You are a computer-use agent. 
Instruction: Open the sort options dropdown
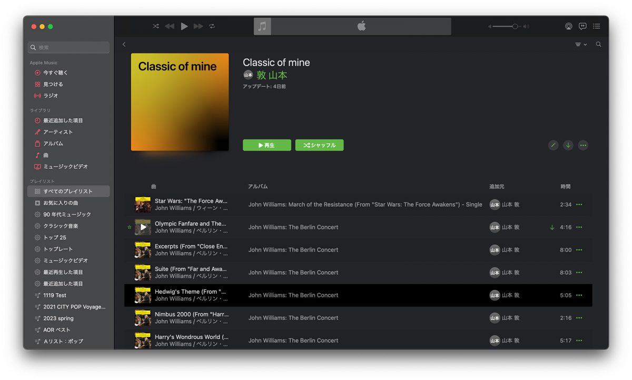pos(581,45)
